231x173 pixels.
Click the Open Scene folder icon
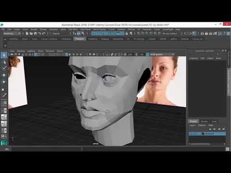tap(31, 33)
